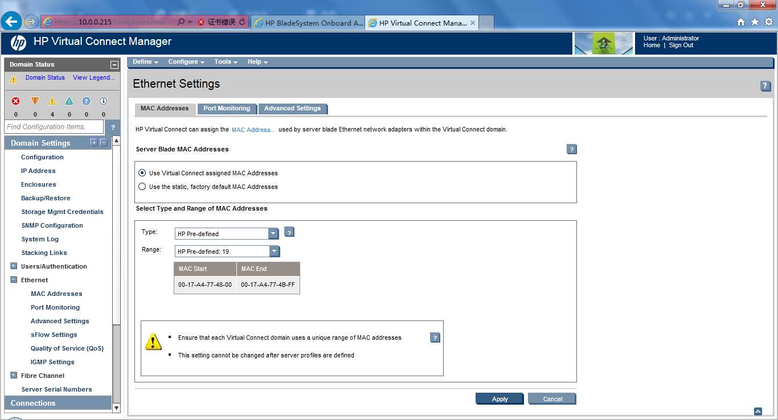Collapse the Domain Status panel
This screenshot has width=778, height=420.
114,65
